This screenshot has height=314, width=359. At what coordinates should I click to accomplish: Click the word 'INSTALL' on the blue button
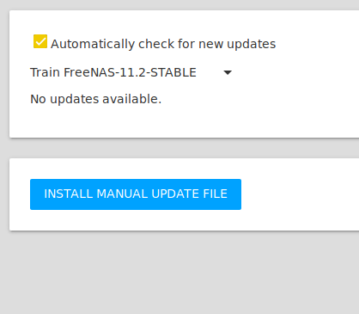click(69, 194)
